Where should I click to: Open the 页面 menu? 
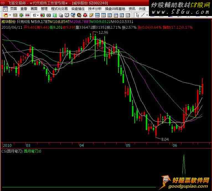click(14, 9)
